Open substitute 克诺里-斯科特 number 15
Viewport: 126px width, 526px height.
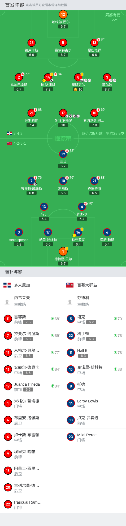[x=94, y=369]
